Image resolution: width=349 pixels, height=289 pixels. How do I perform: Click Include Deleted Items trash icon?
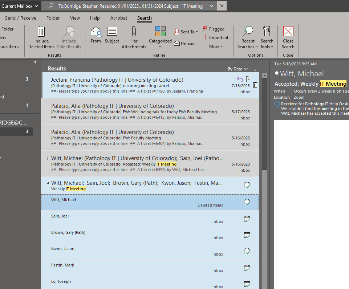(41, 31)
